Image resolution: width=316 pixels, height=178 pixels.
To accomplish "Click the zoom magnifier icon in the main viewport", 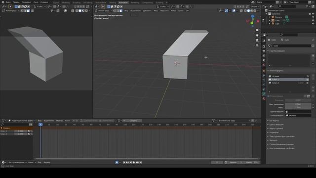I will [257, 30].
